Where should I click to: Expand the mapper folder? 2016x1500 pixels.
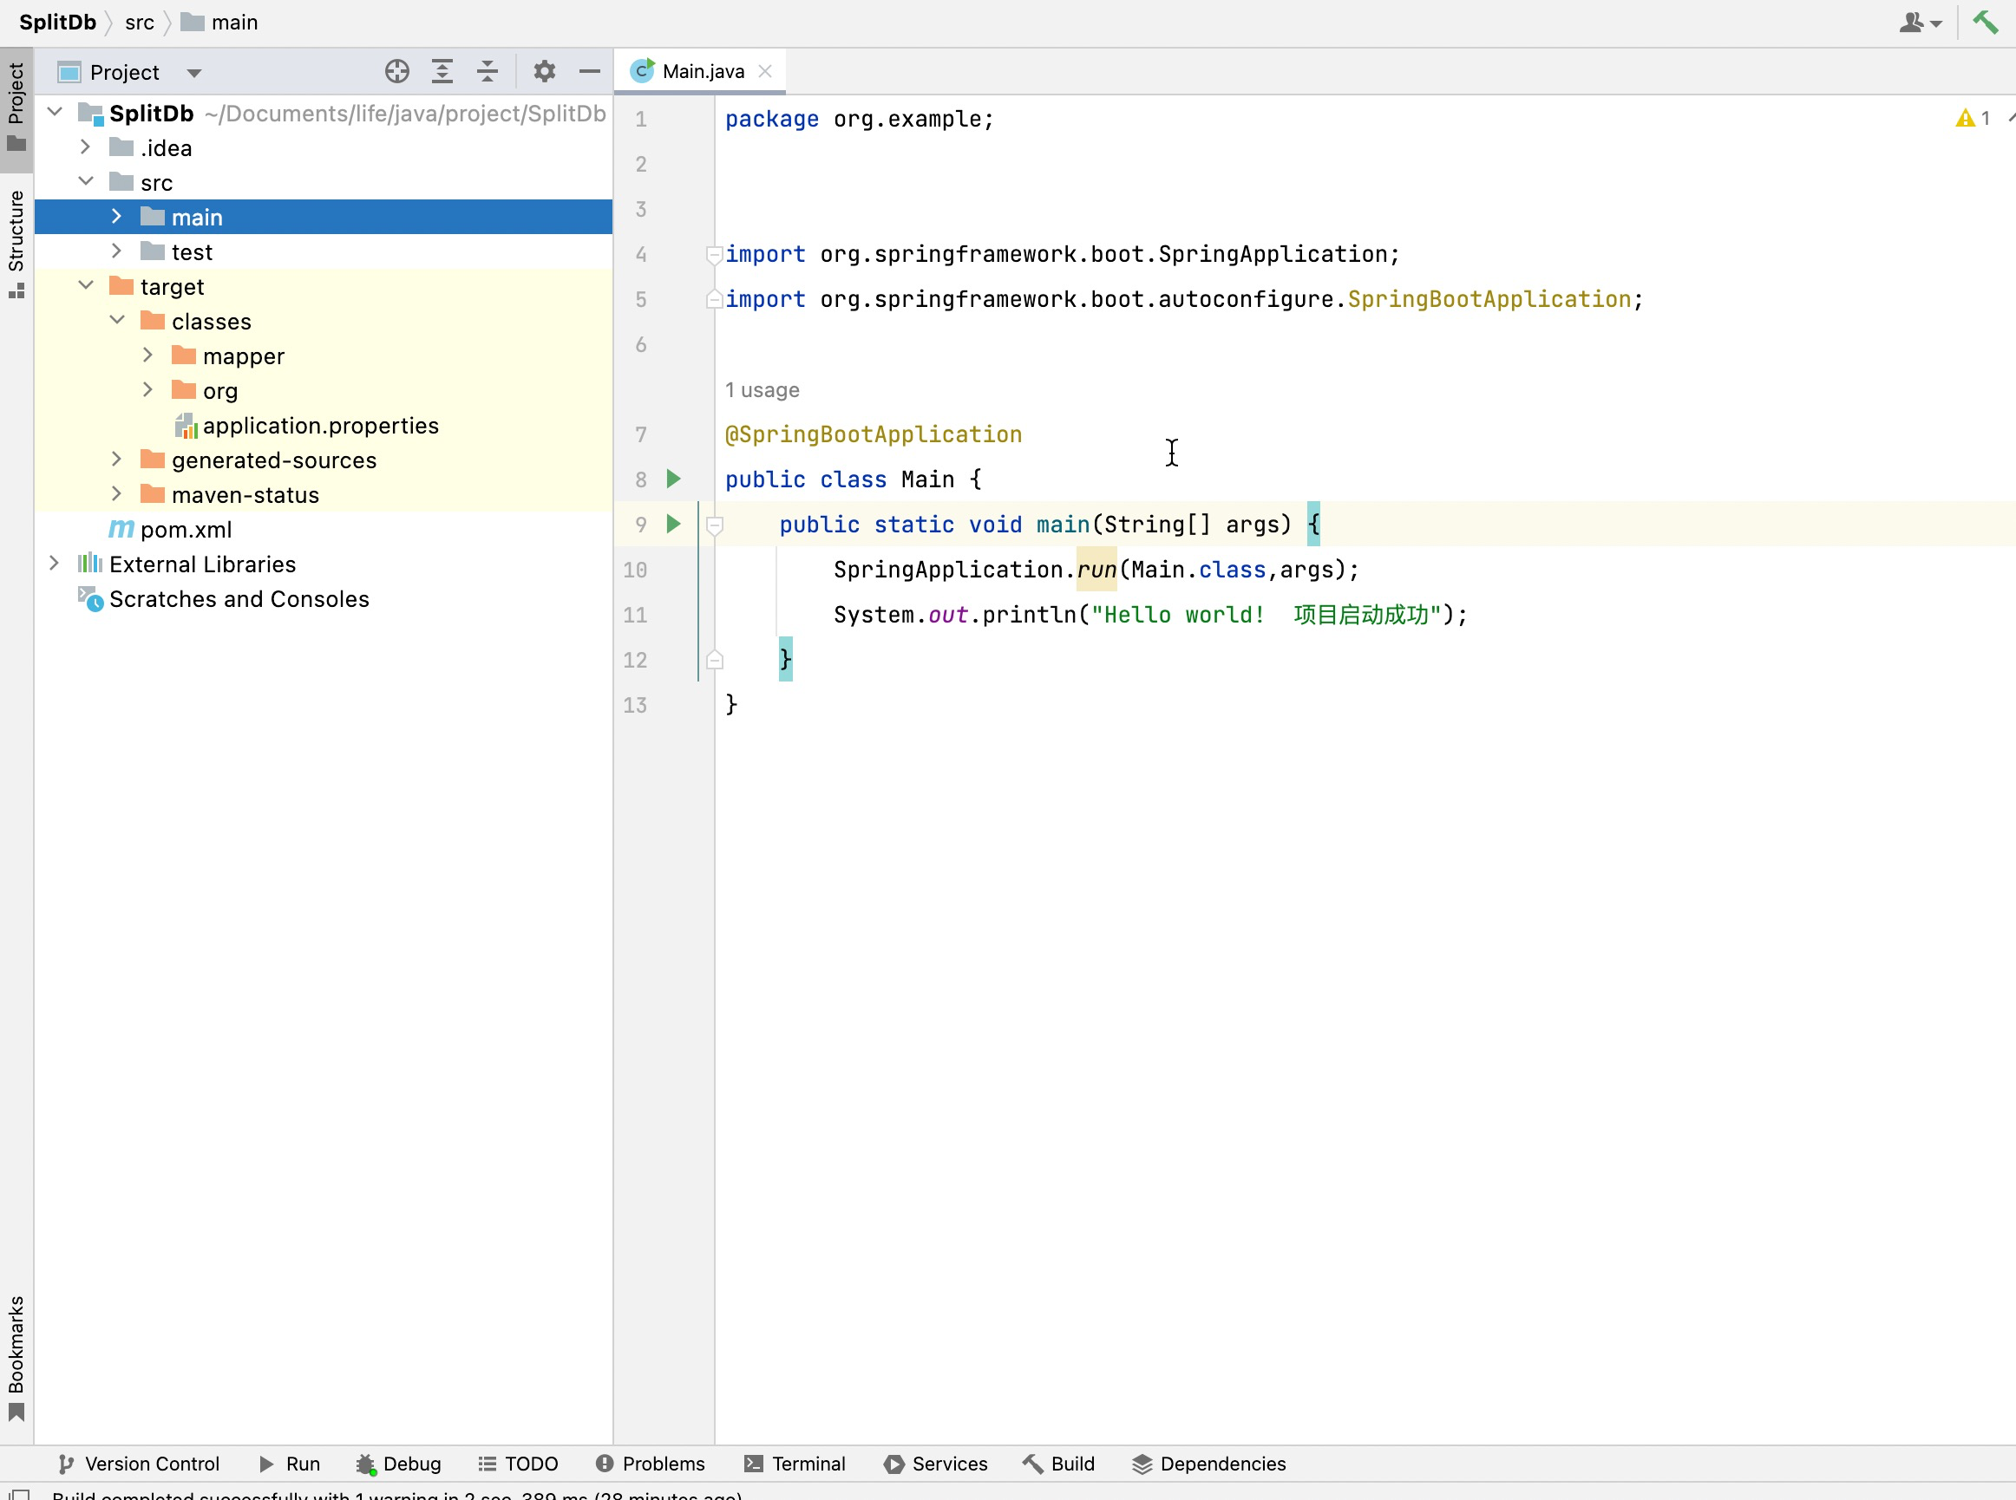tap(147, 355)
